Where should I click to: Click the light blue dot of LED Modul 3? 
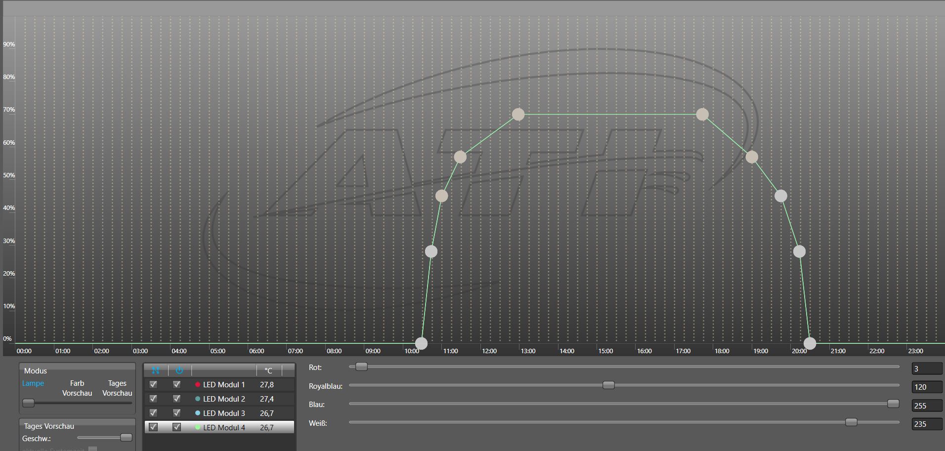click(198, 413)
